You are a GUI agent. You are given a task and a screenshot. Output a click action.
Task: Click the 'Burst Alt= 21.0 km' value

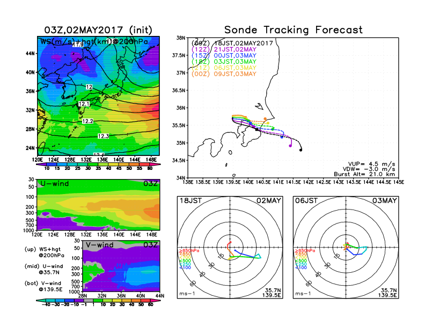pyautogui.click(x=364, y=174)
